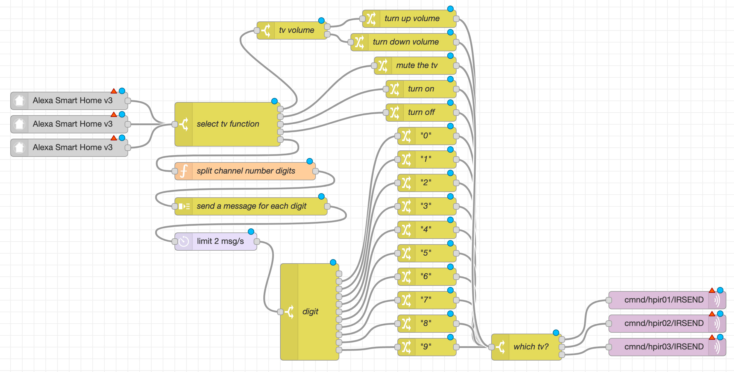Click the red error triangle on cmnd/hpir02/IRSEND
This screenshot has height=372, width=734.
(x=712, y=314)
